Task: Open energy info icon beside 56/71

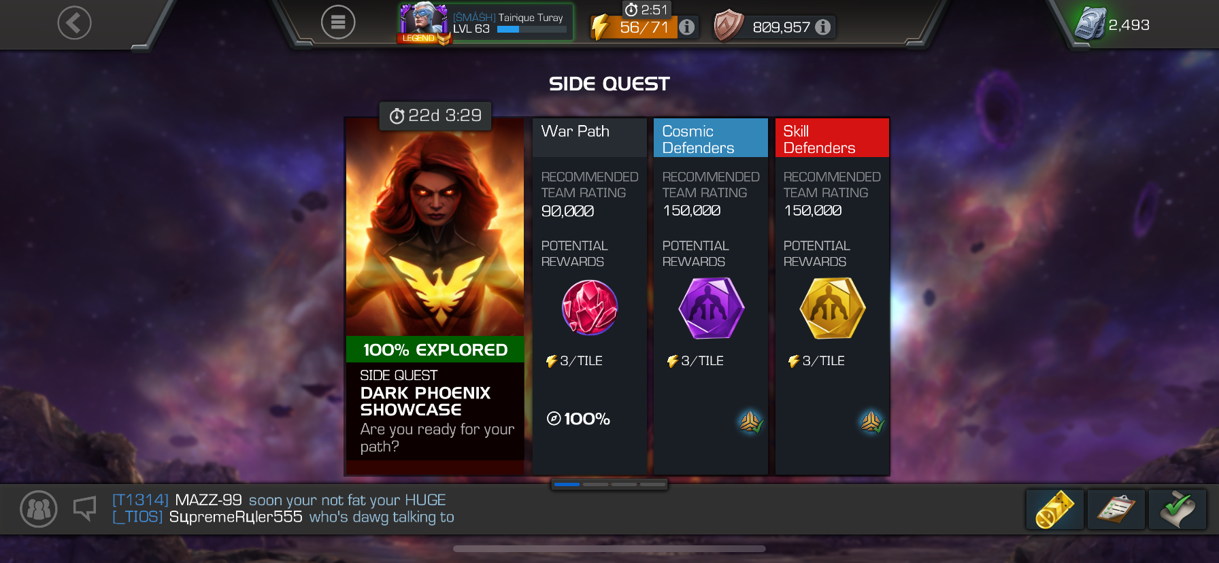Action: (688, 27)
